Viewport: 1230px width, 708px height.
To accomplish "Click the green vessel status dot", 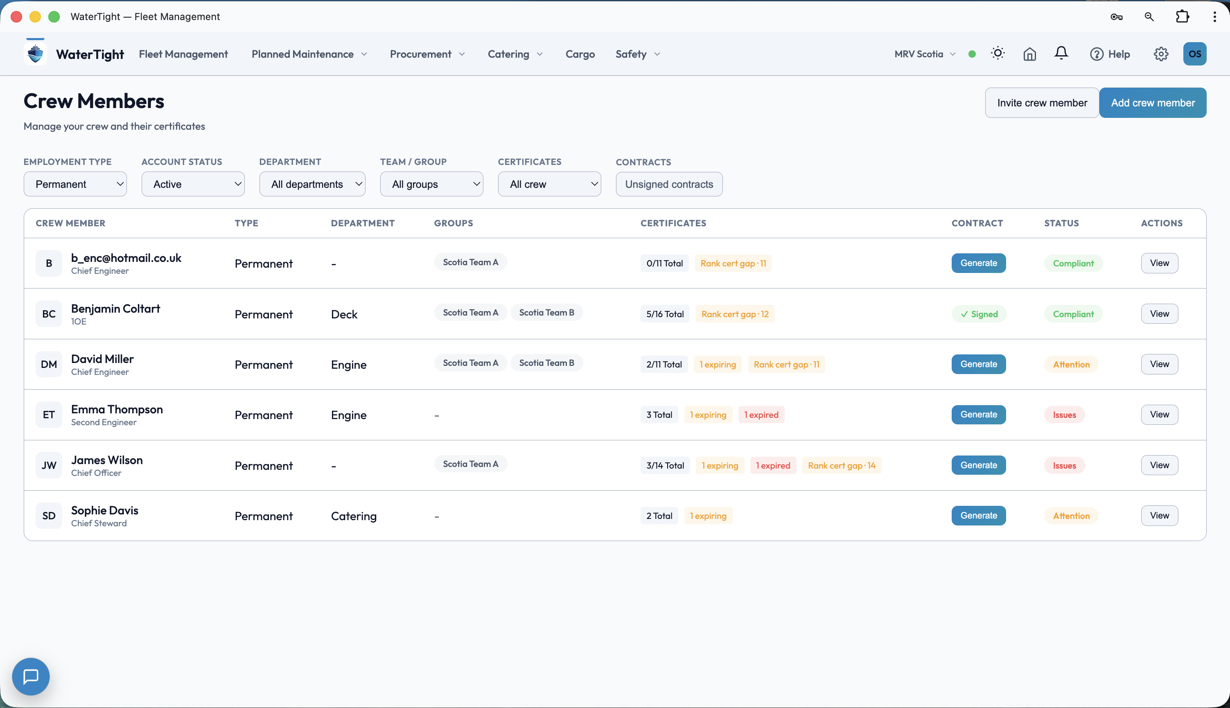I will (972, 54).
